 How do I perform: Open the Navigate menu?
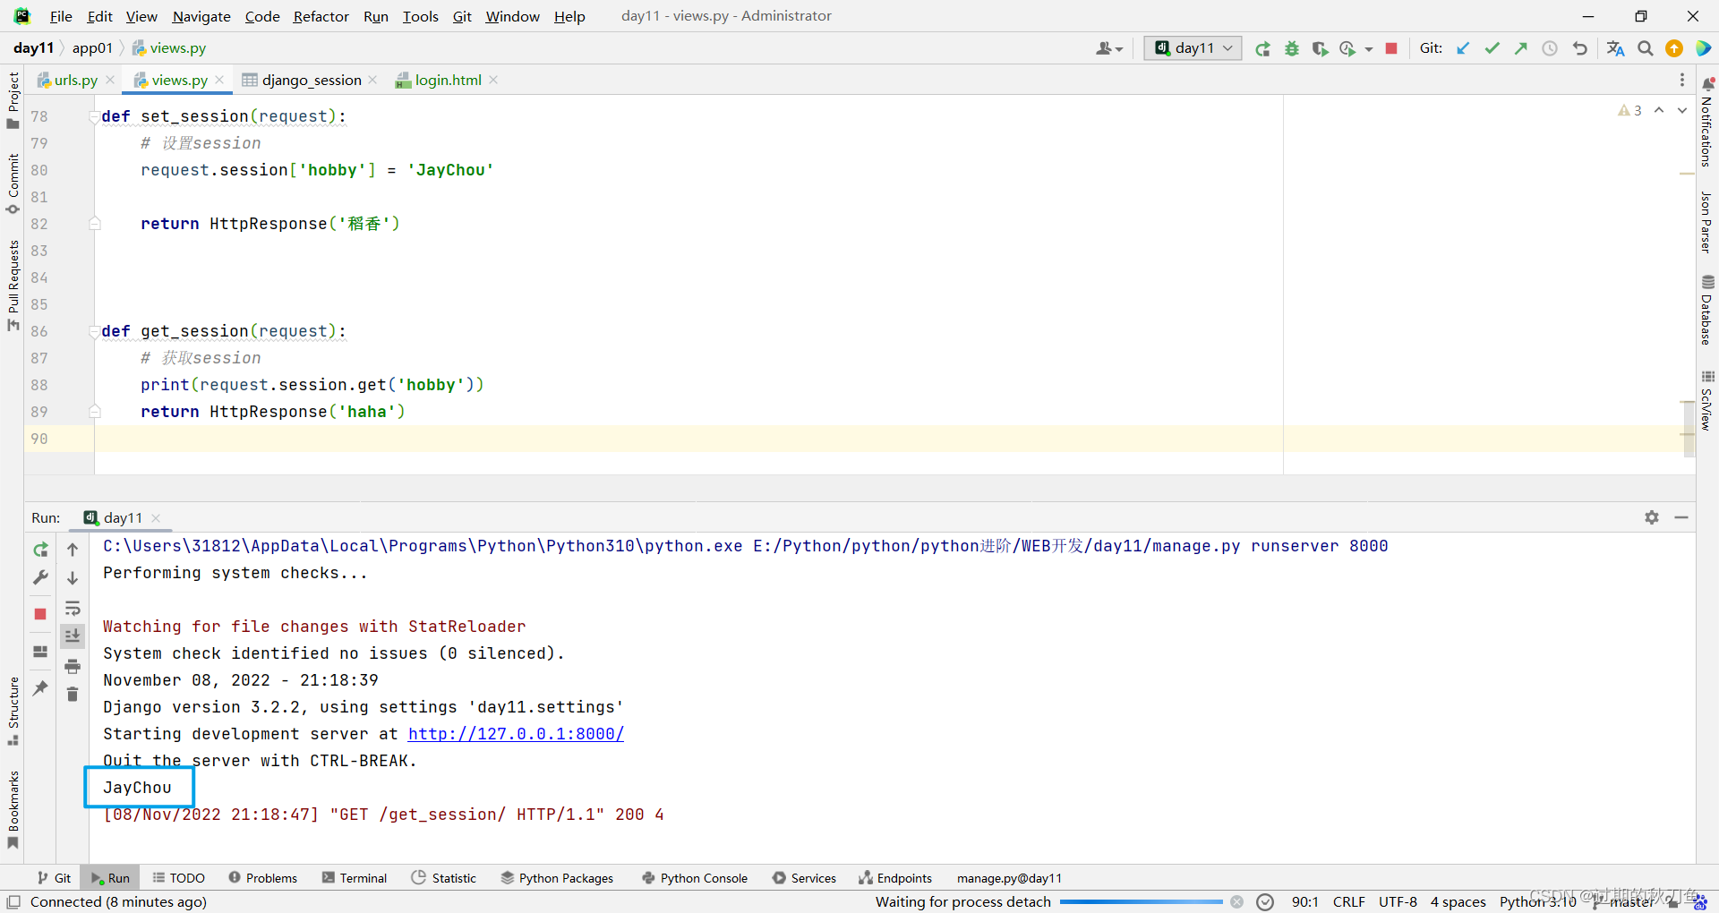pos(201,16)
